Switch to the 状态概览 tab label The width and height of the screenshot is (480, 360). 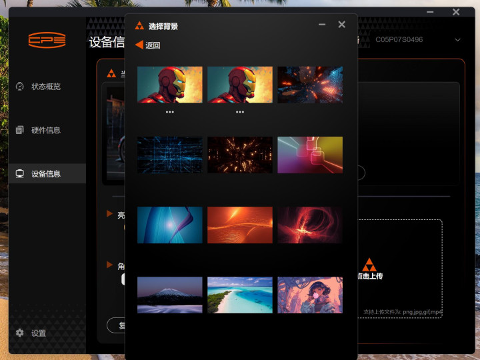pyautogui.click(x=46, y=87)
